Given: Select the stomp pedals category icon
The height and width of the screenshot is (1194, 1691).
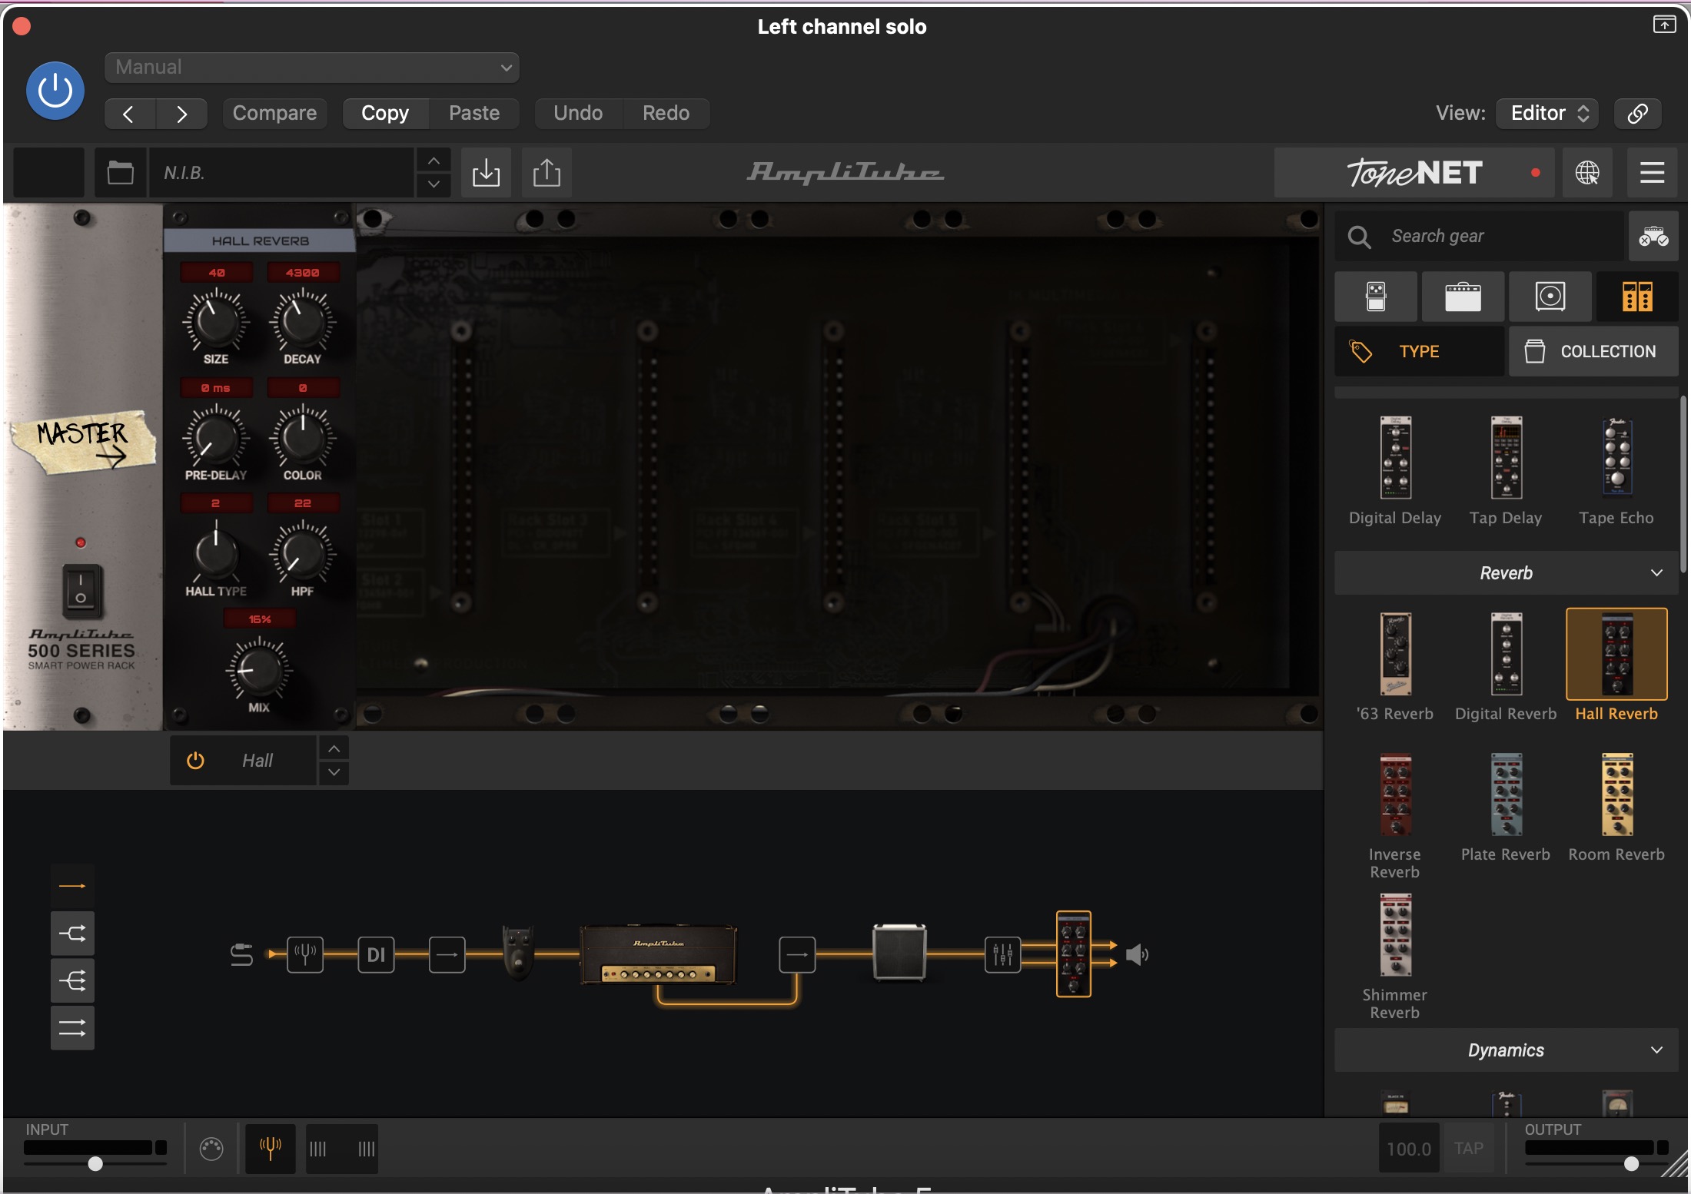Looking at the screenshot, I should coord(1376,296).
